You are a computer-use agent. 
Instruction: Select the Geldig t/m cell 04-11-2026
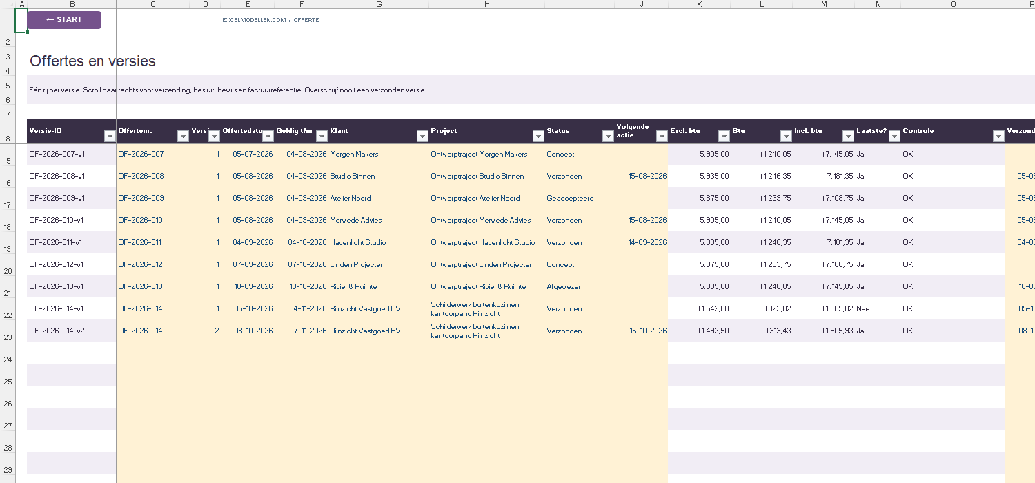tap(302, 308)
